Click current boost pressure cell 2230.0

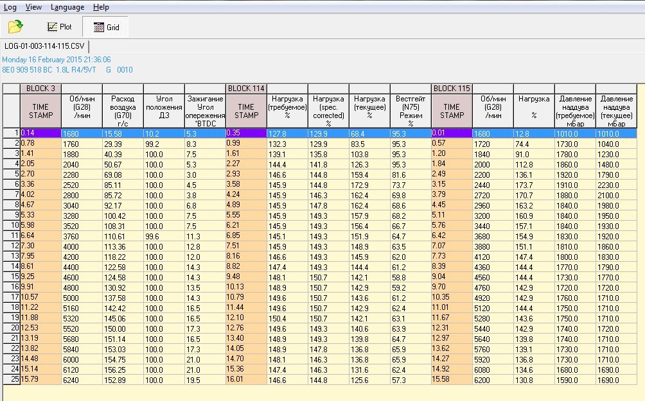tap(616, 185)
